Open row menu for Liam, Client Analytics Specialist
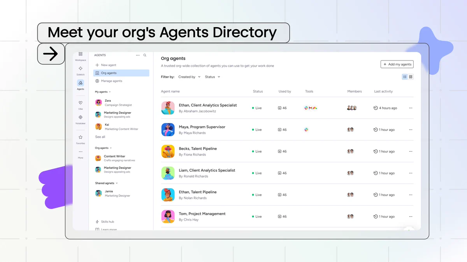Screen dimensions: 467x262 pyautogui.click(x=411, y=173)
